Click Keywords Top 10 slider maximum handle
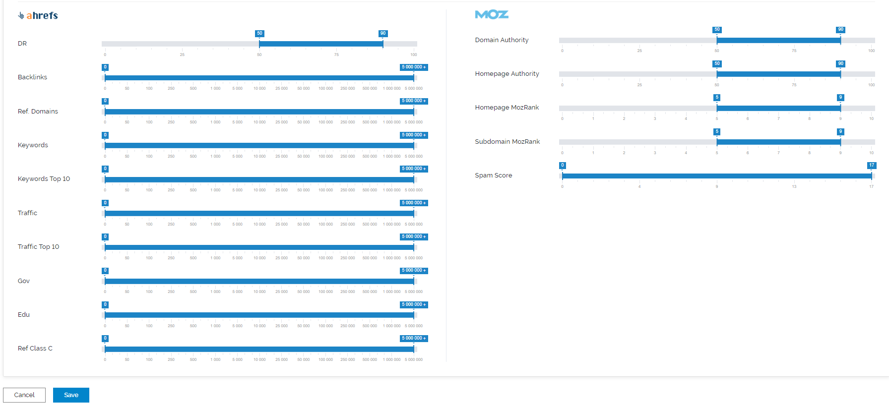The height and width of the screenshot is (410, 889). click(x=414, y=179)
